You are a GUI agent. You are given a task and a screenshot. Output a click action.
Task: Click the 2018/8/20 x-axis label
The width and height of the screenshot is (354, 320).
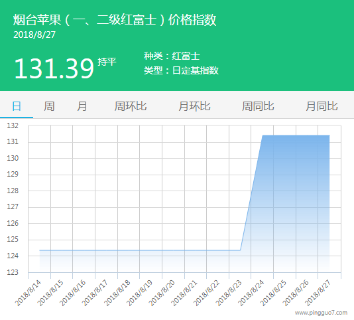(x=162, y=293)
